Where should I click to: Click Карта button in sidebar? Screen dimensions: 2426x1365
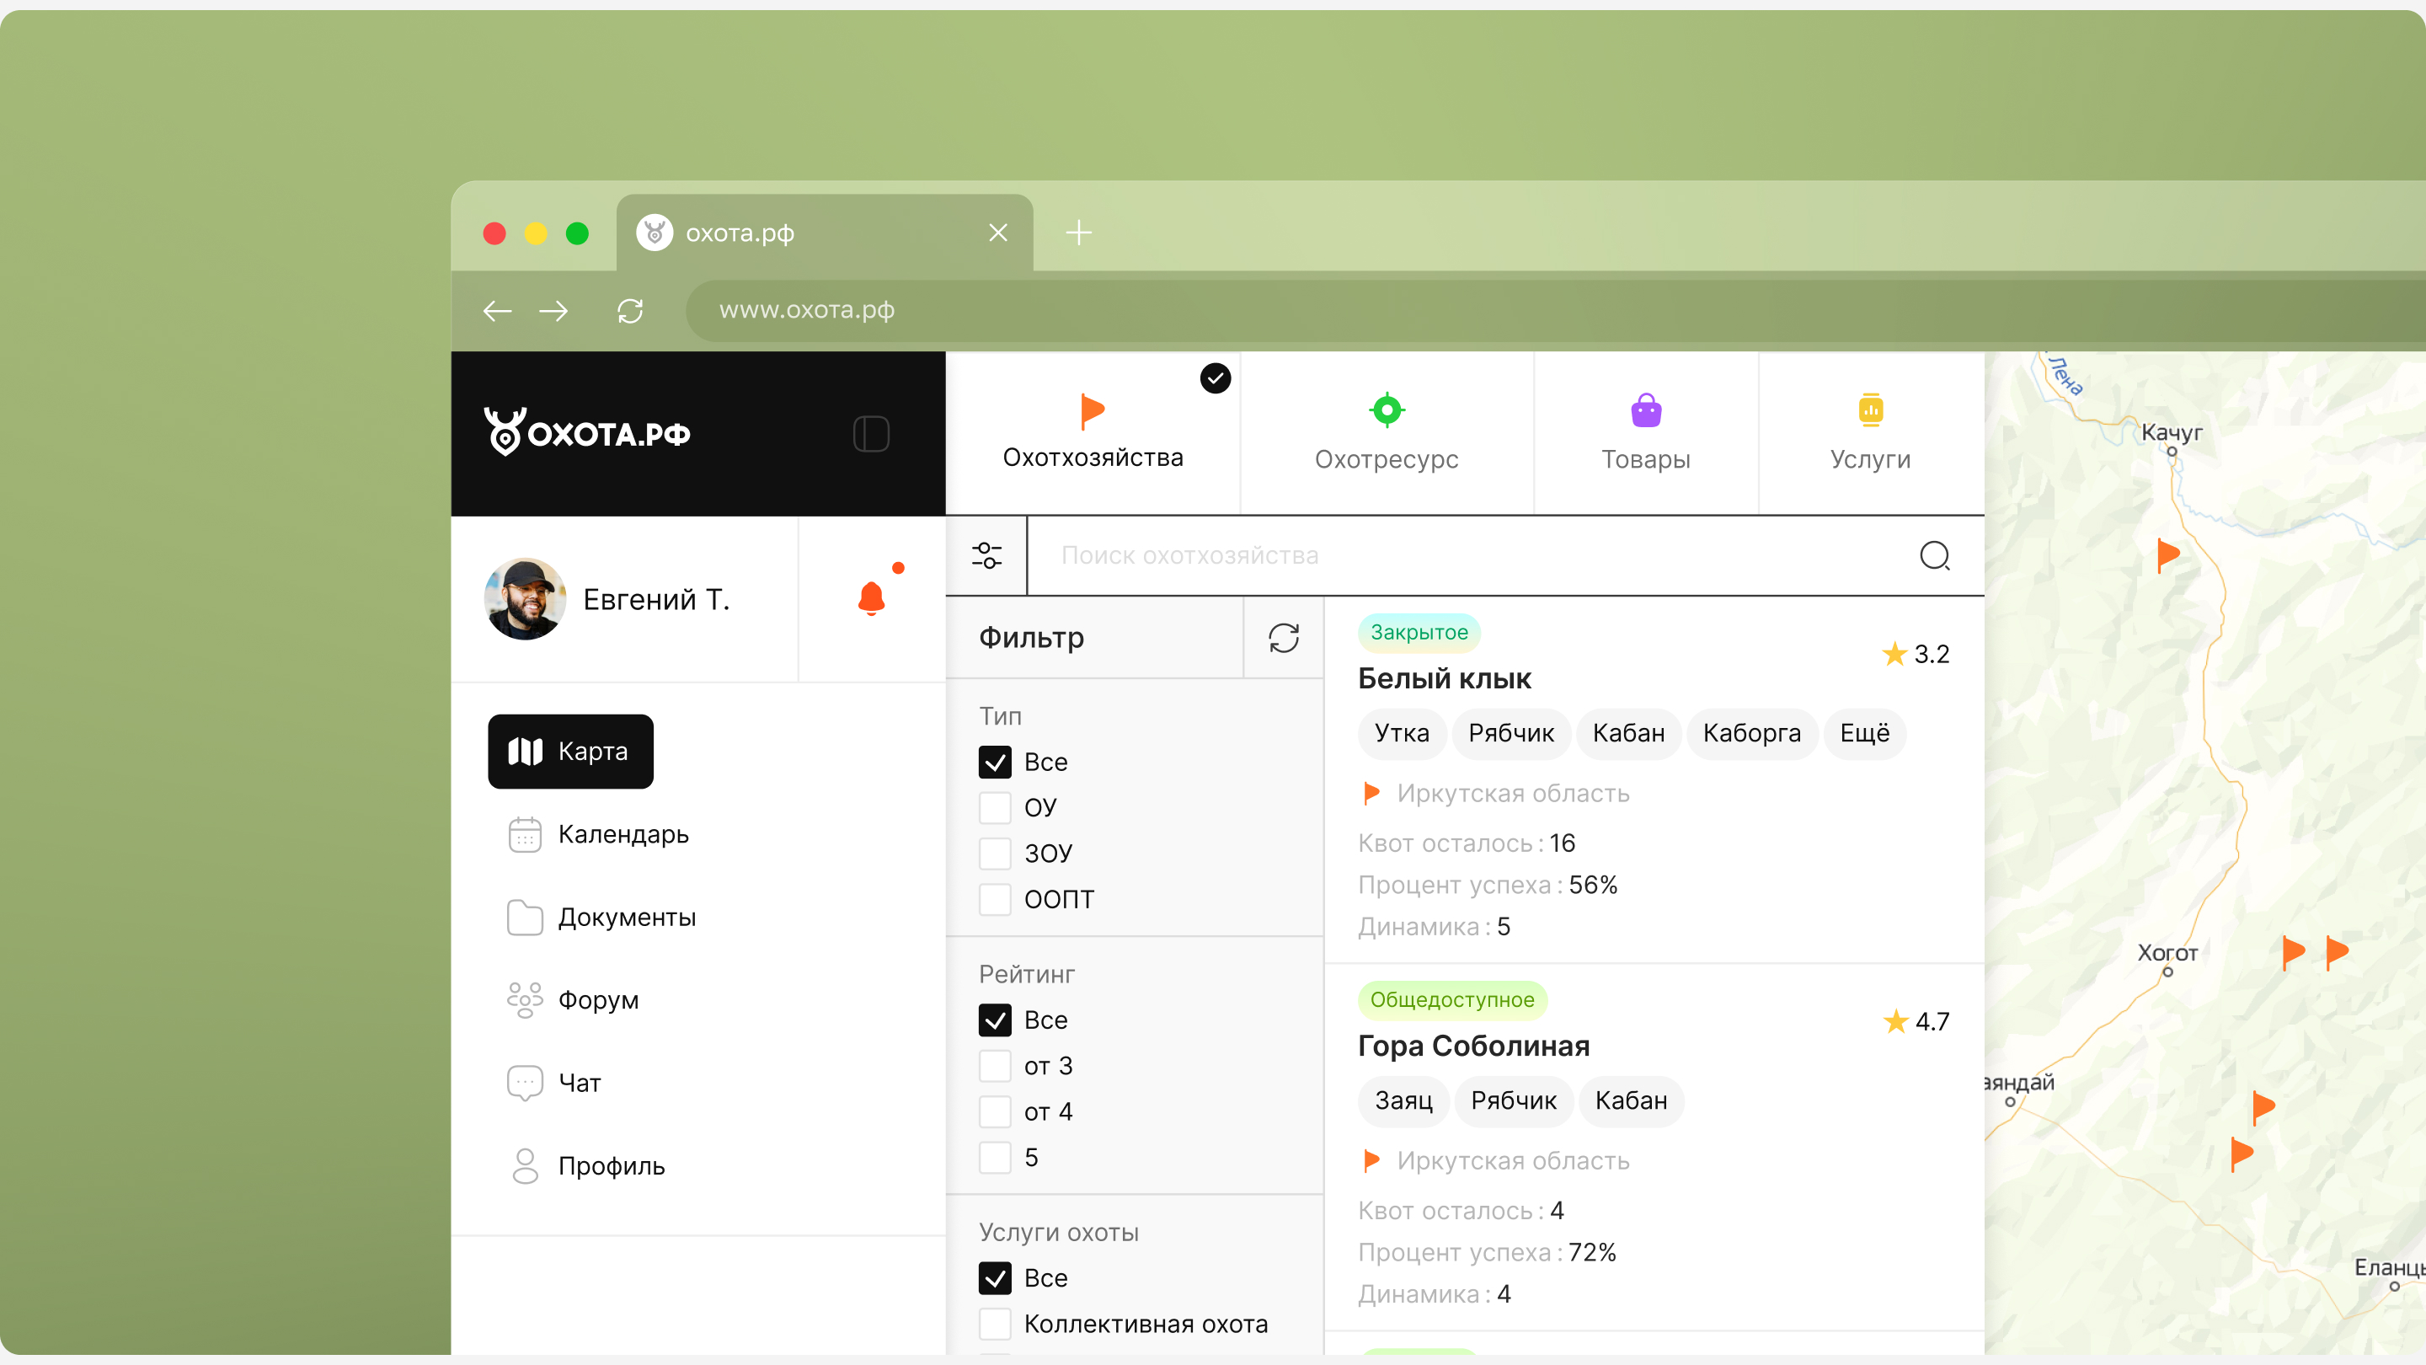tap(571, 751)
